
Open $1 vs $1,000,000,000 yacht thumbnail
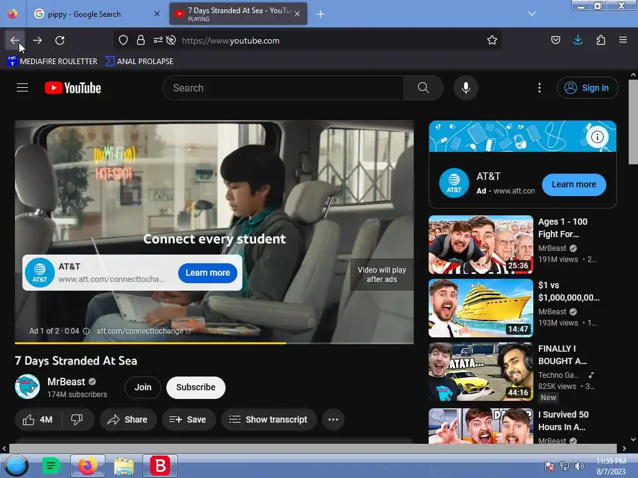click(x=480, y=308)
